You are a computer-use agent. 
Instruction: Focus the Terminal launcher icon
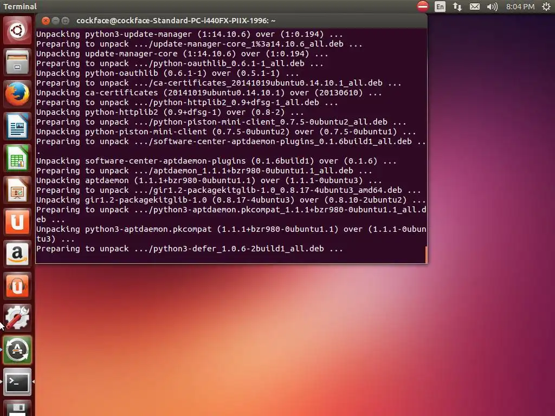17,382
